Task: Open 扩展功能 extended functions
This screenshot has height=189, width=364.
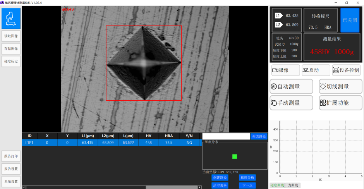Action: coord(340,103)
